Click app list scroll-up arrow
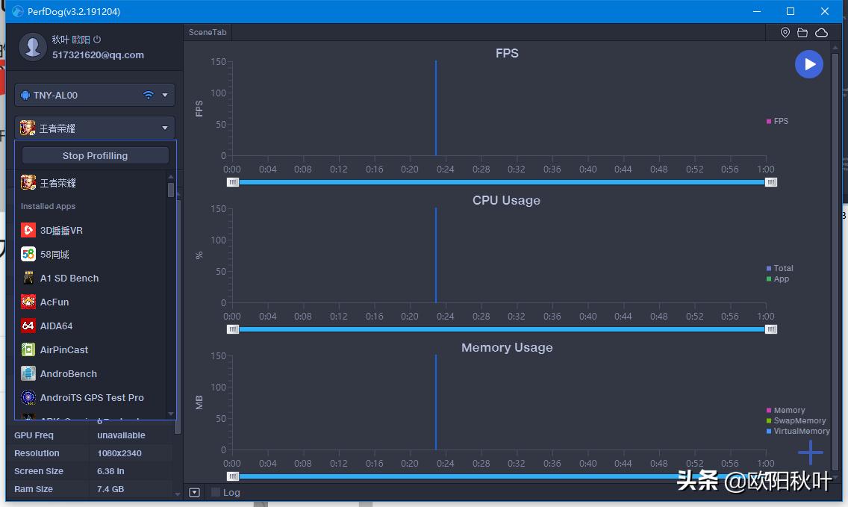The width and height of the screenshot is (848, 507). point(171,177)
